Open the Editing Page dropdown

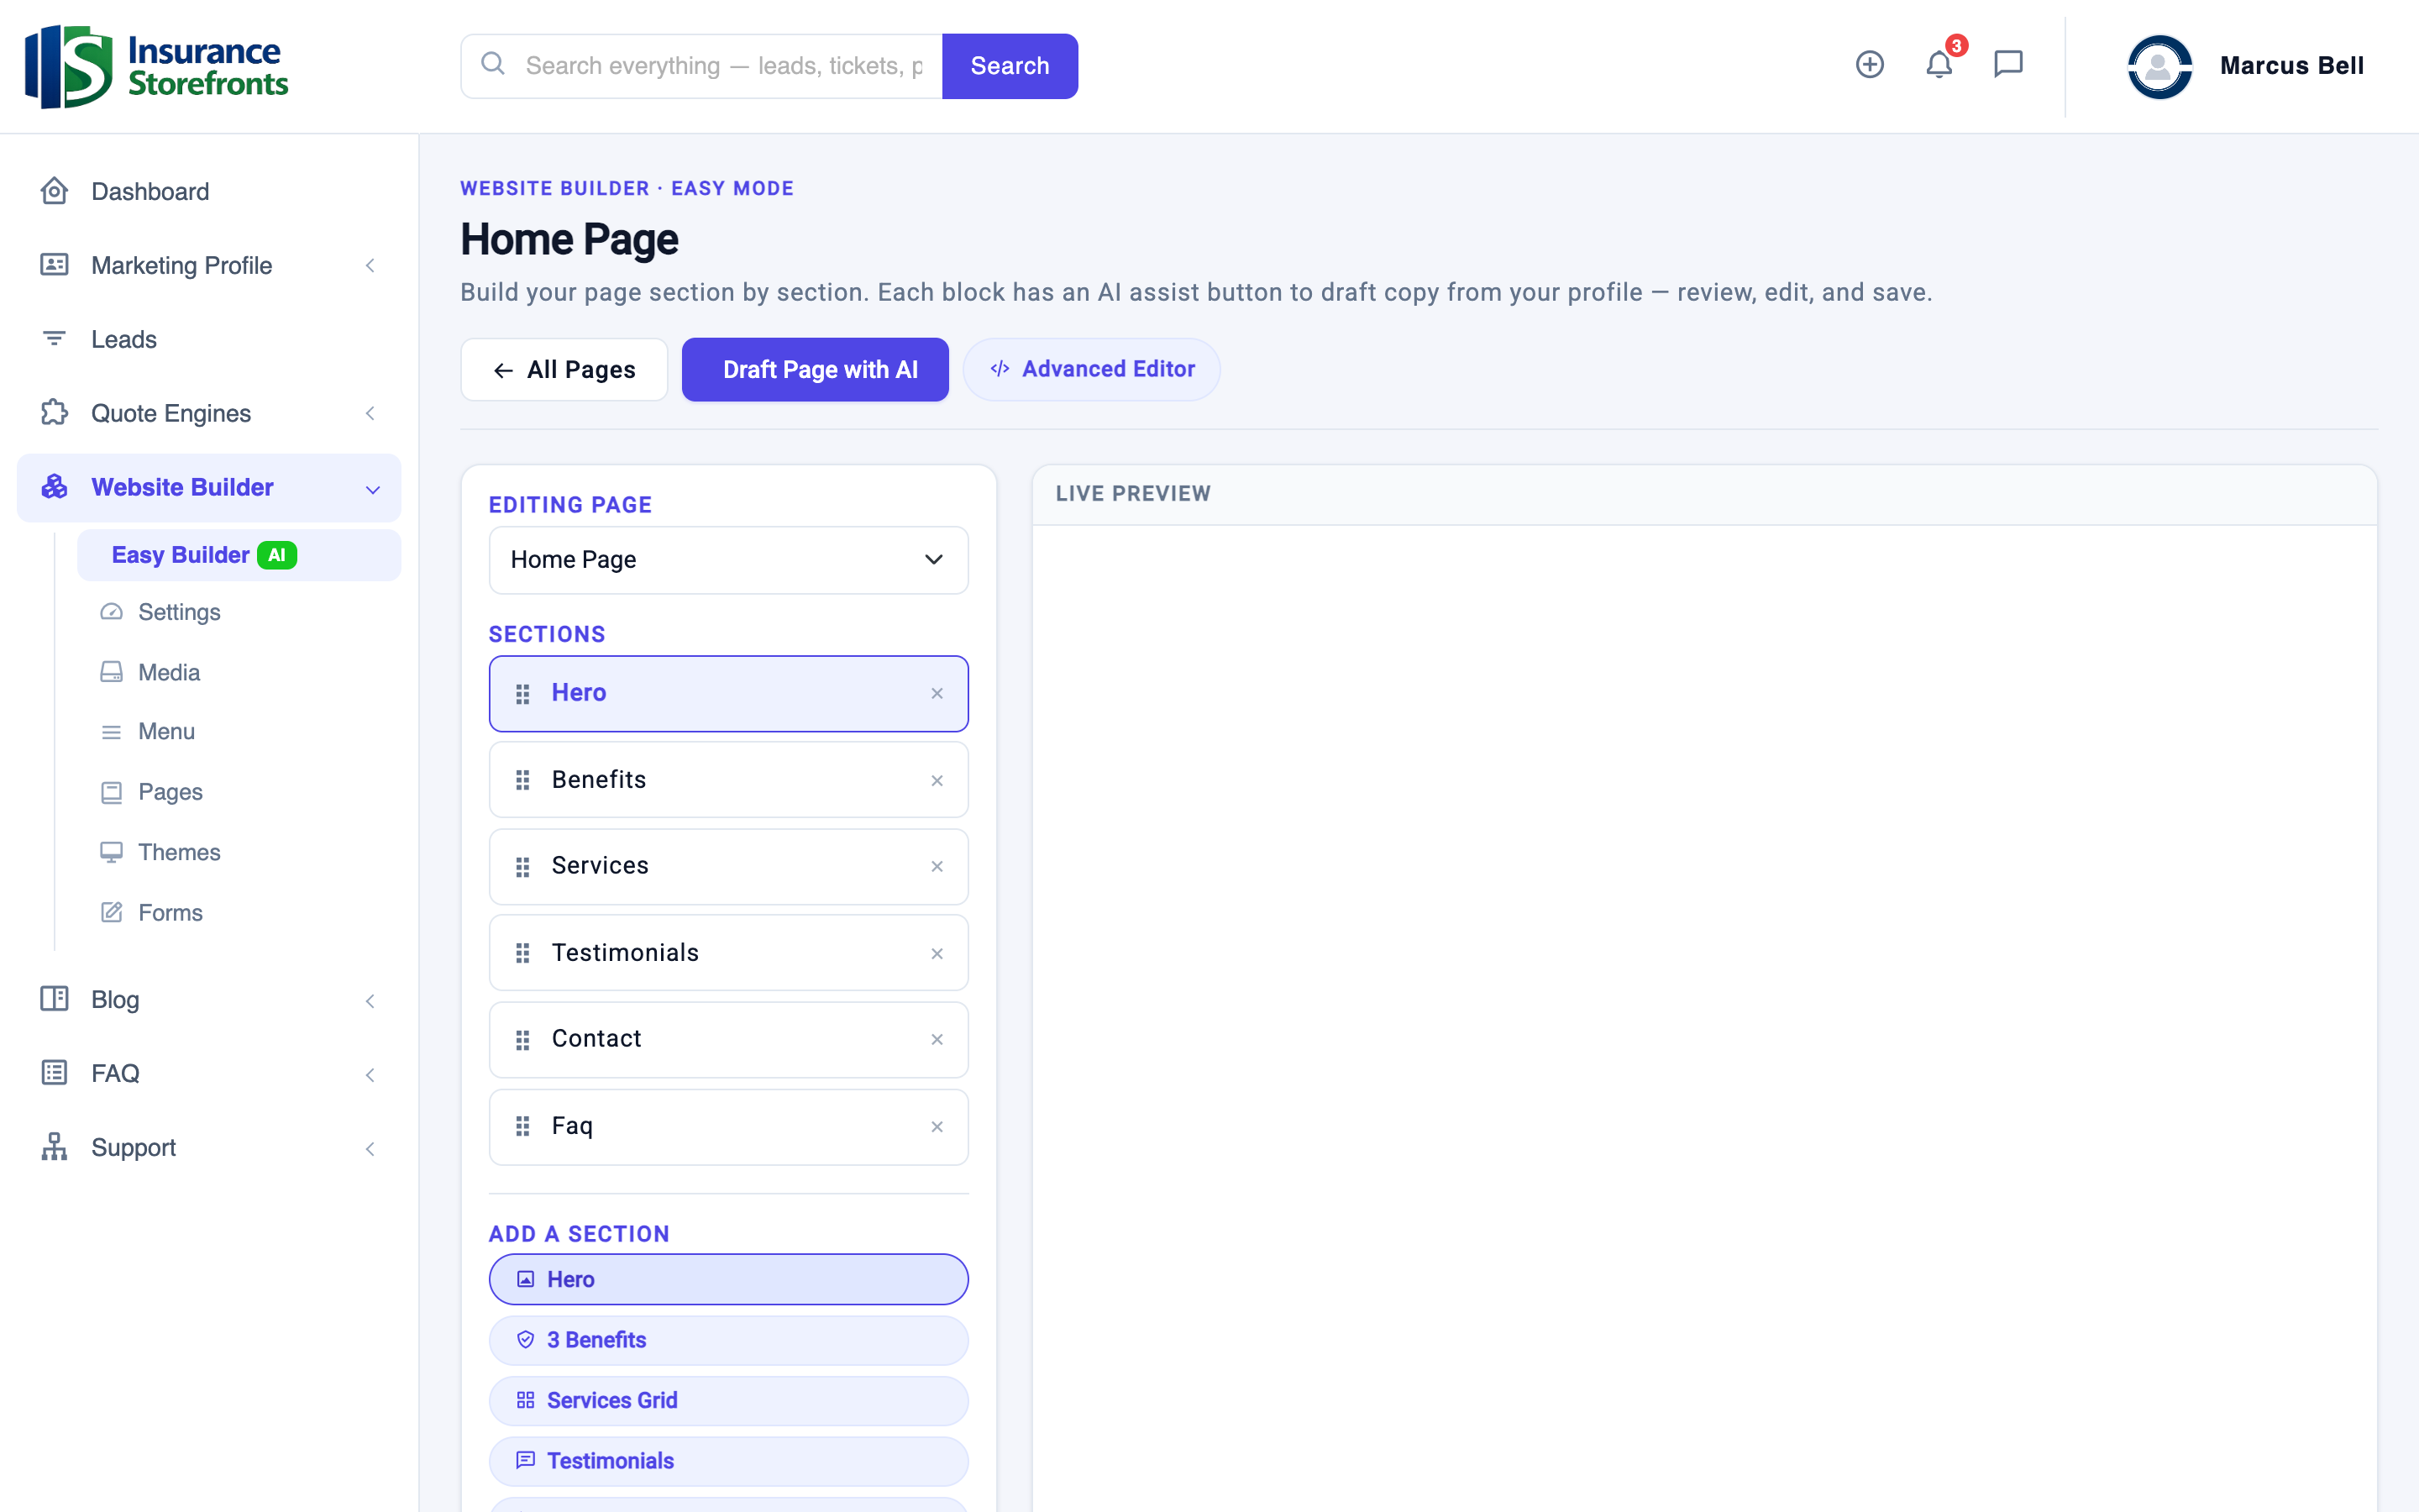tap(729, 560)
